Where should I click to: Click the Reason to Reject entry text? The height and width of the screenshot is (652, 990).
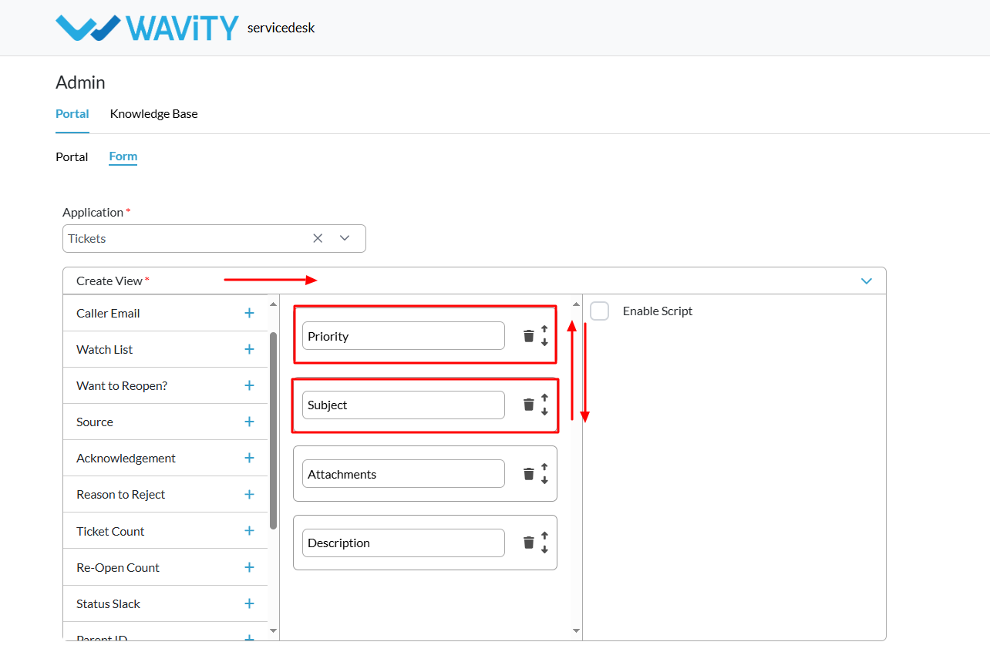(x=120, y=494)
